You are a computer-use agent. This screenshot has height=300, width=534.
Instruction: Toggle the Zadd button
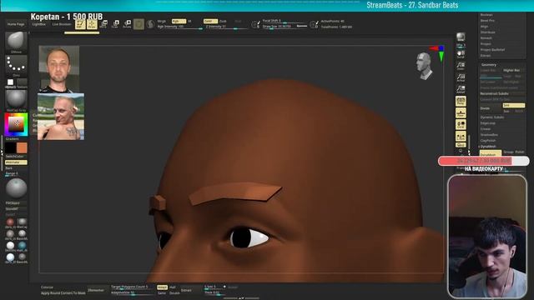click(x=210, y=21)
